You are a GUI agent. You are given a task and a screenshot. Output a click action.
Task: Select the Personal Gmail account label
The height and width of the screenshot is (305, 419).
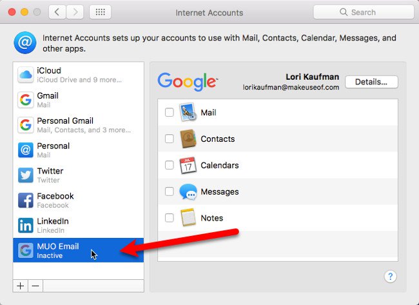tap(65, 121)
